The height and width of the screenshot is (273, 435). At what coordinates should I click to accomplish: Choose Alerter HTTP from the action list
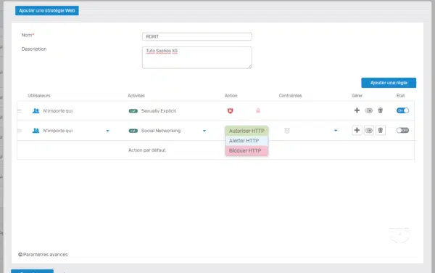pyautogui.click(x=246, y=141)
